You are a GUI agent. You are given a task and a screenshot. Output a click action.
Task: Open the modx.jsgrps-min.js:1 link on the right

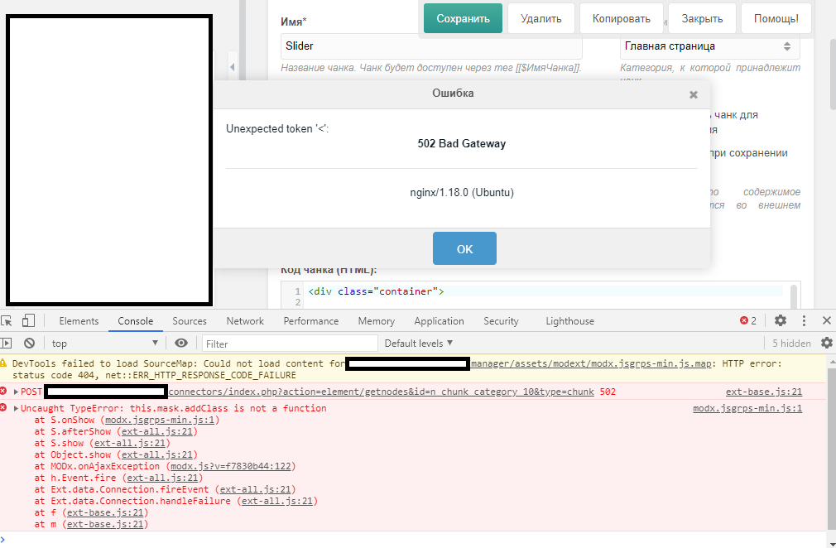(747, 408)
